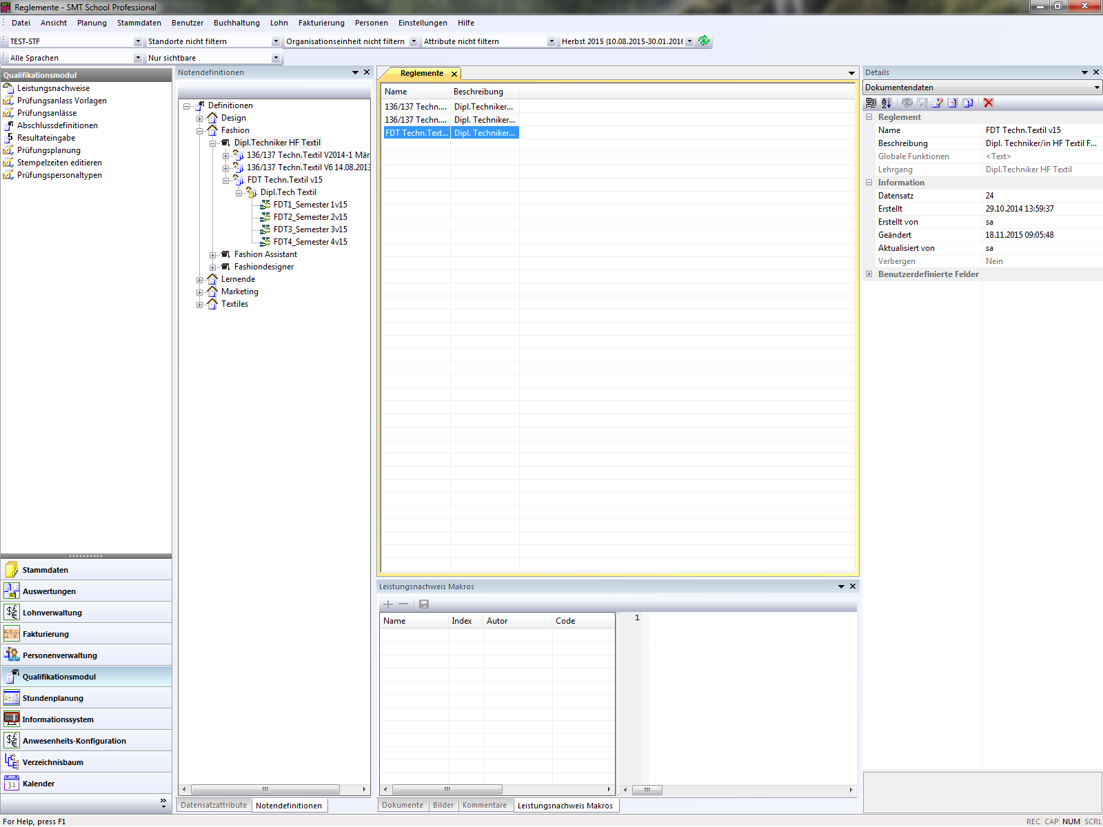Image resolution: width=1103 pixels, height=827 pixels.
Task: Open Kalender from the navigation sidebar
Action: point(39,784)
